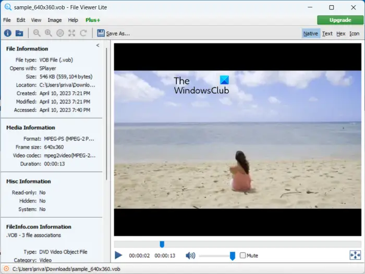The image size is (365, 274).
Task: Click the Location path value
Action: 67,85
